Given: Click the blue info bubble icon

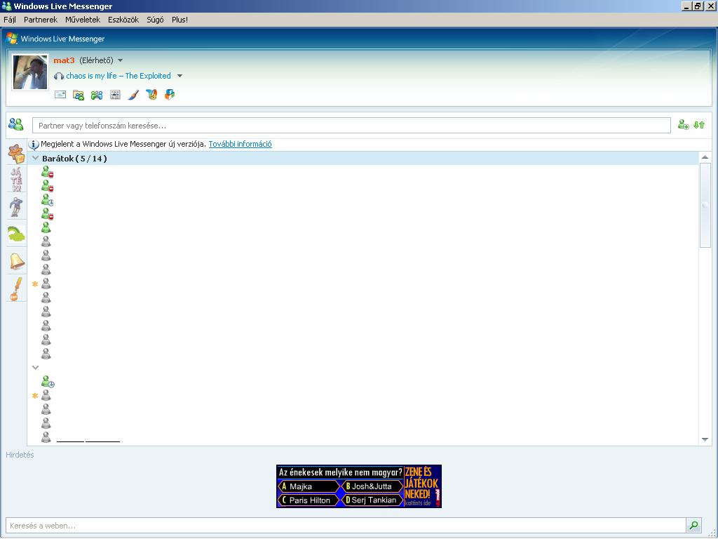Looking at the screenshot, I should tap(34, 145).
